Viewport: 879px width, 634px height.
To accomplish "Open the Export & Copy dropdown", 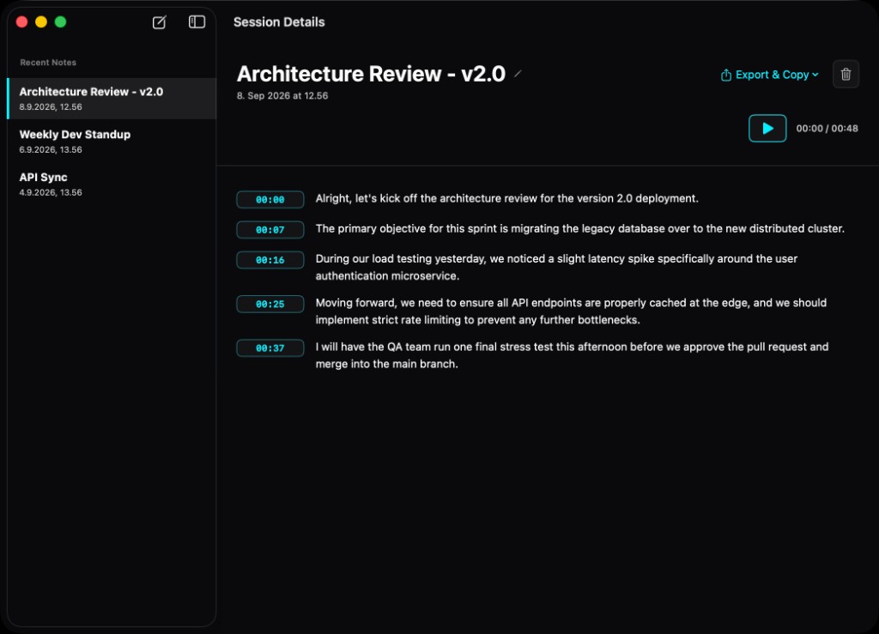I will point(769,75).
